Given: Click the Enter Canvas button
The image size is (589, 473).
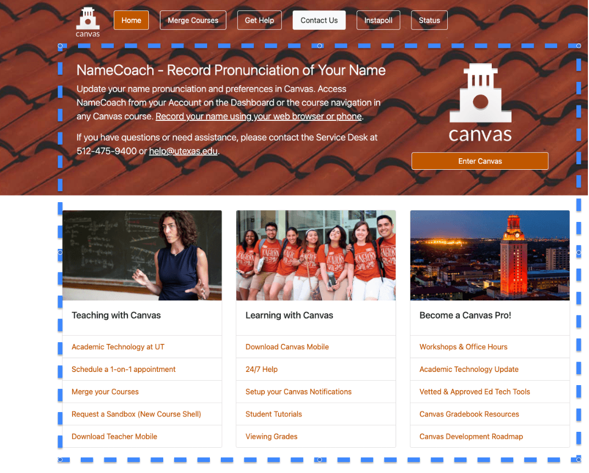Looking at the screenshot, I should tap(480, 161).
